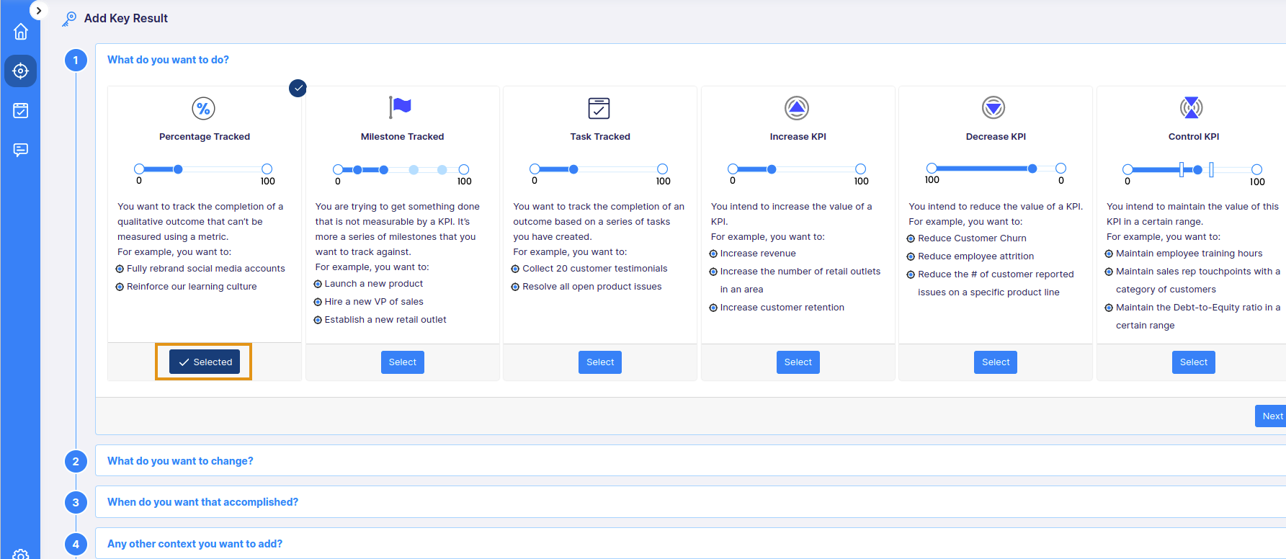Screen dimensions: 1286x559
Task: Click the 'Percentage Tracked' card title
Action: click(x=205, y=137)
